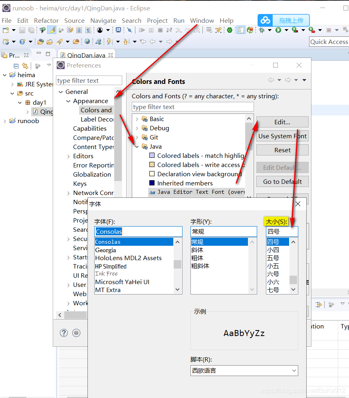Image resolution: width=349 pixels, height=398 pixels.
Task: Click the New wizard toolbar icon
Action: point(6,30)
